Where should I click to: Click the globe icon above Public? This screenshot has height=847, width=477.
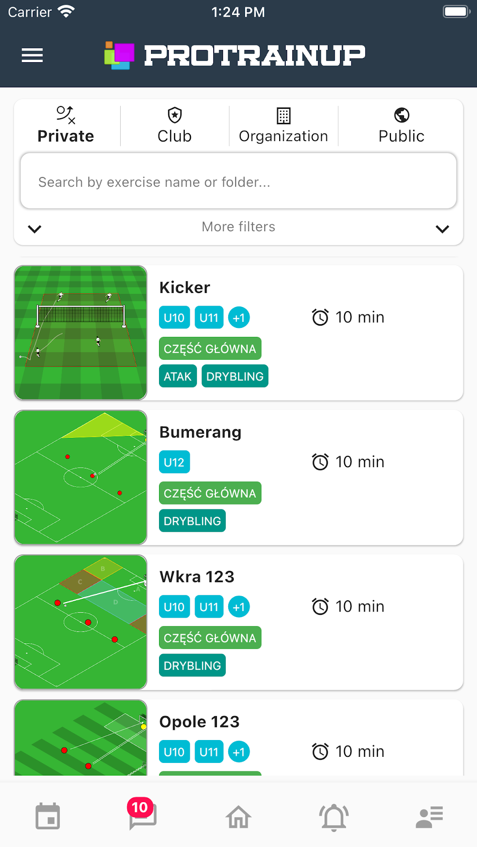(x=401, y=115)
